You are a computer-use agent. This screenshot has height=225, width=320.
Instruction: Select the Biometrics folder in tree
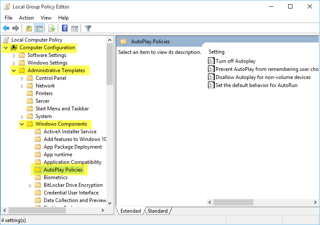55,177
